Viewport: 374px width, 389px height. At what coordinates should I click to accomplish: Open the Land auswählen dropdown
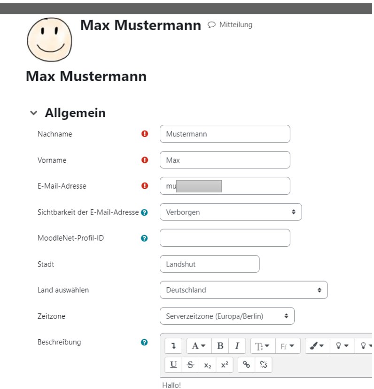tap(243, 290)
